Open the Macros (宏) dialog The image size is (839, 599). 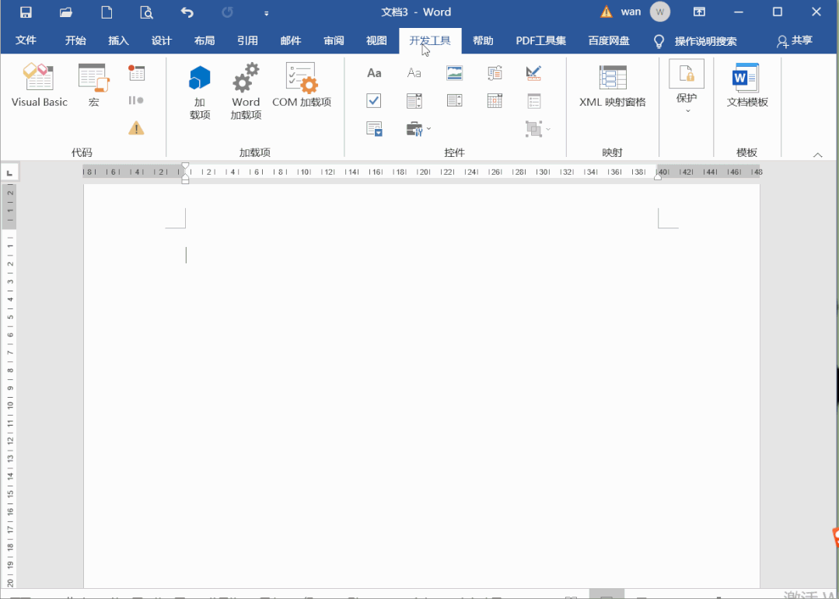click(x=93, y=85)
